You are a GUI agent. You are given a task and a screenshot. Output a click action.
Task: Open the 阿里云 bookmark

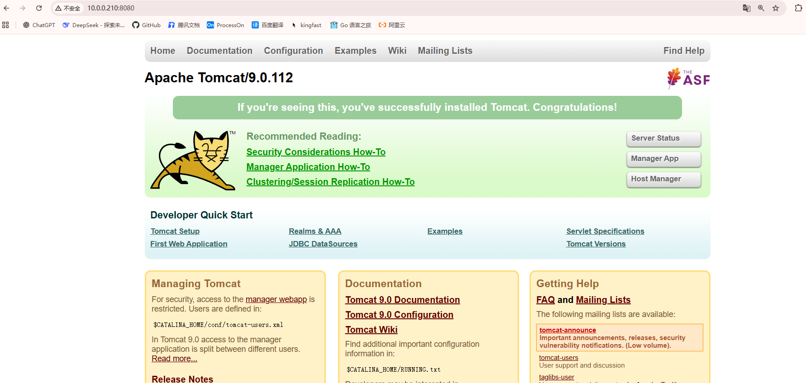(392, 25)
